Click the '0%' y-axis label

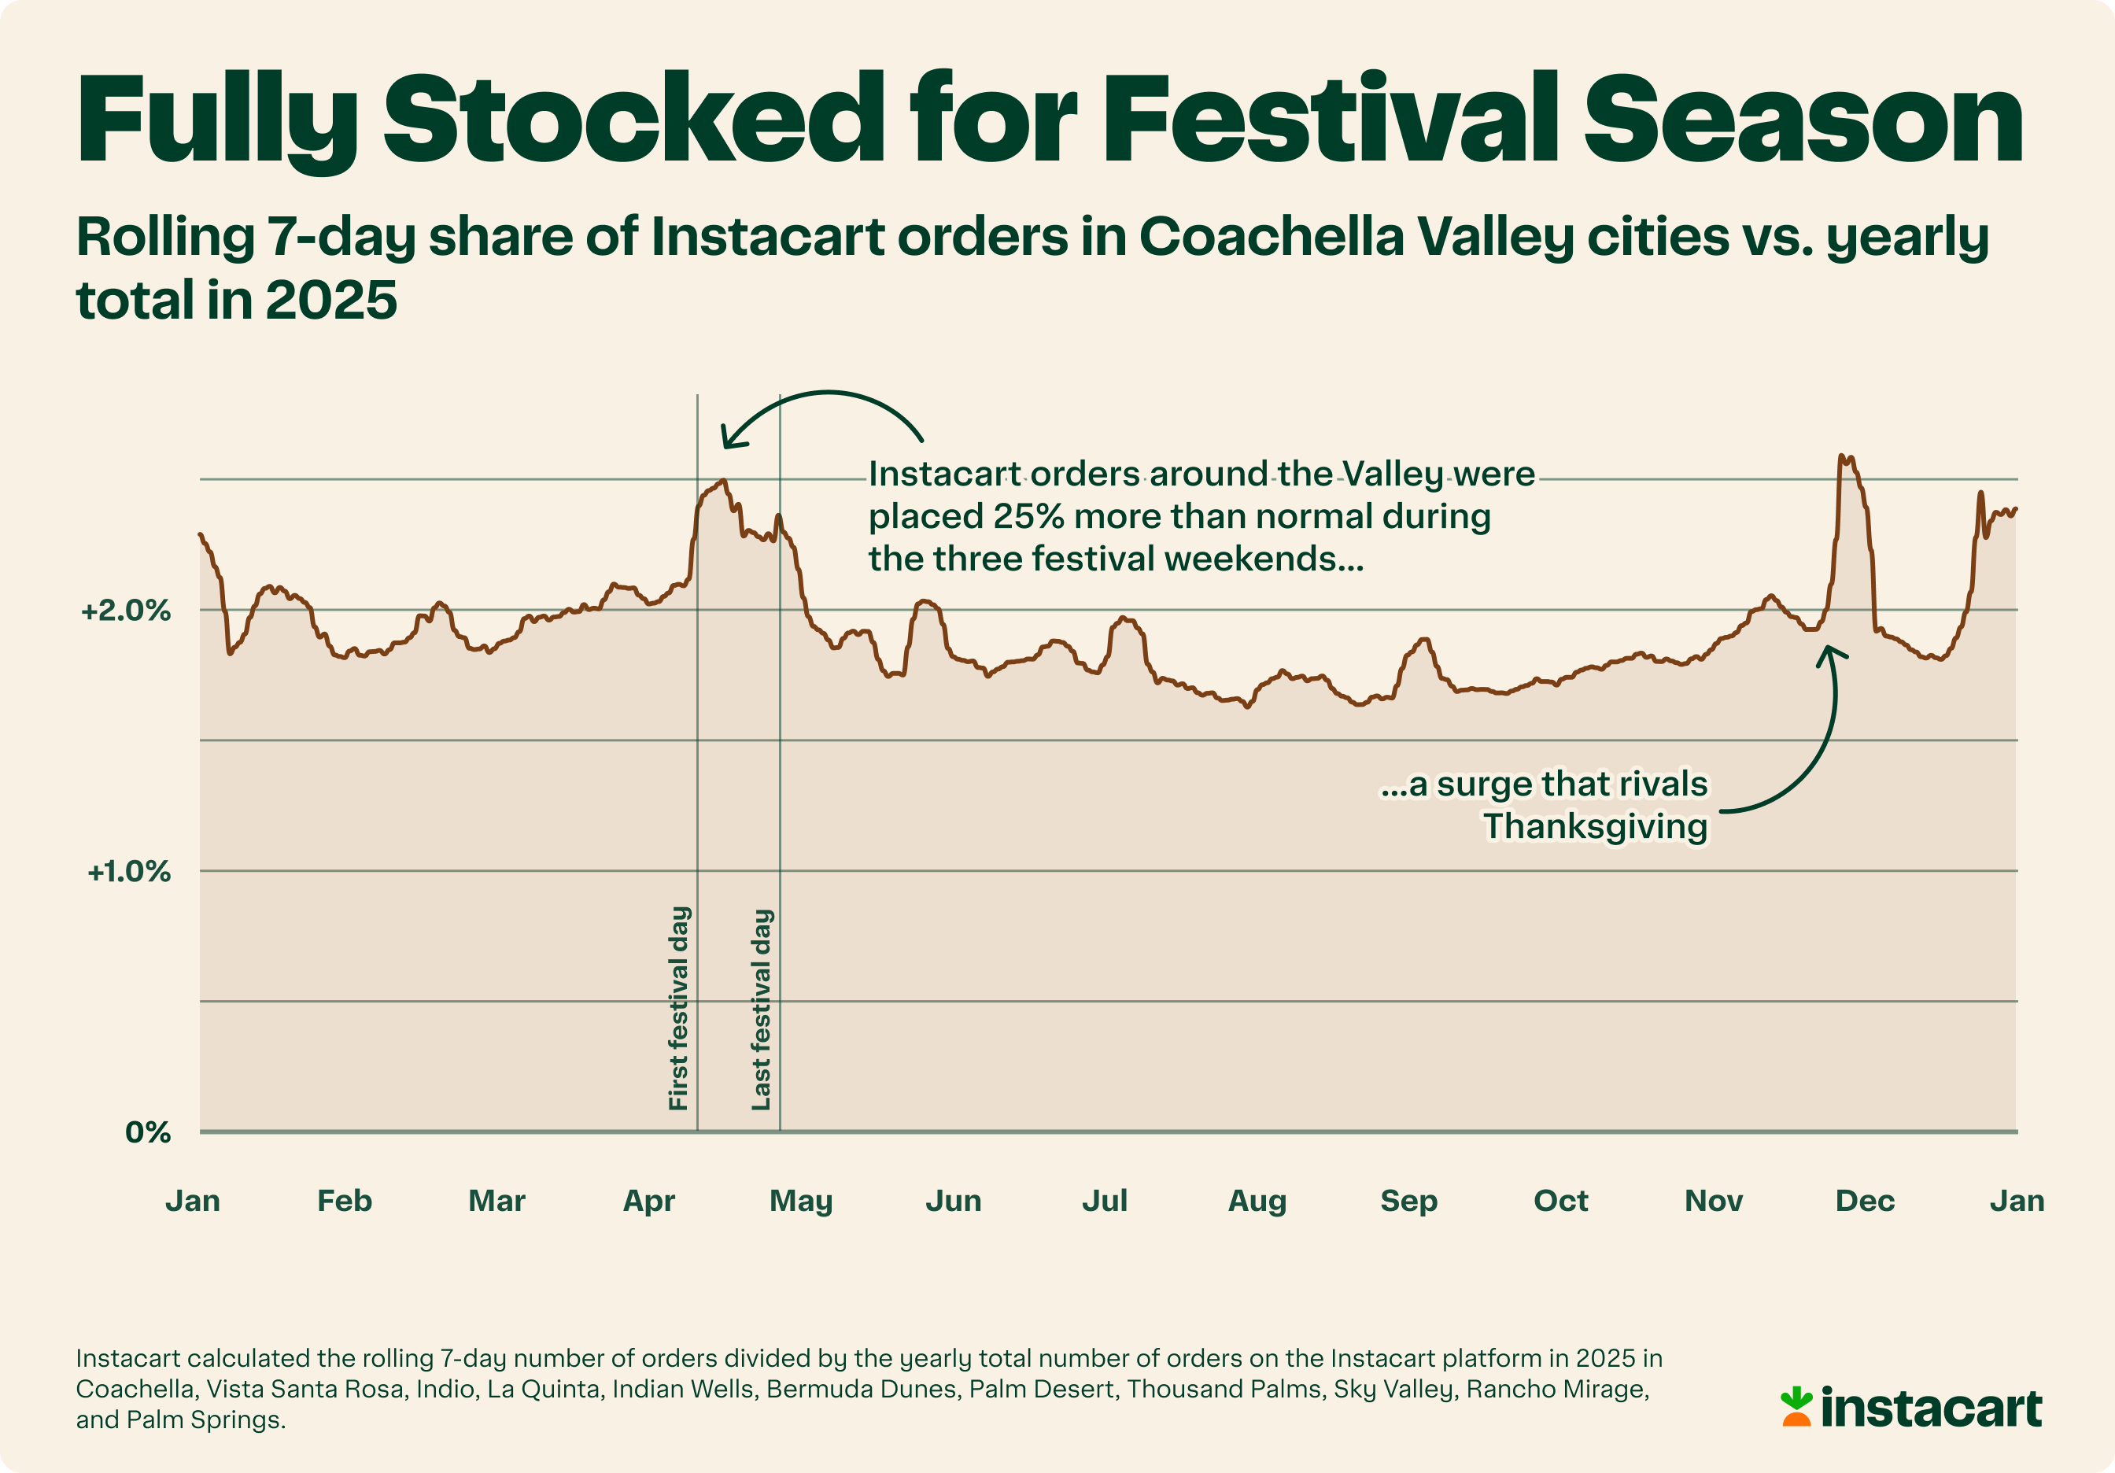tap(147, 1132)
